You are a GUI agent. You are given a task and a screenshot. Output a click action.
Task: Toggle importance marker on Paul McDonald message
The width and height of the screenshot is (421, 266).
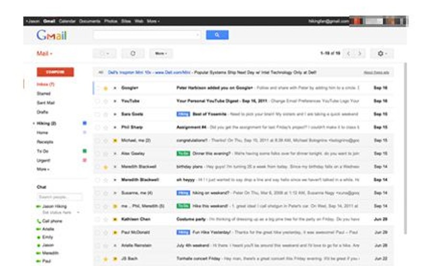pyautogui.click(x=115, y=232)
